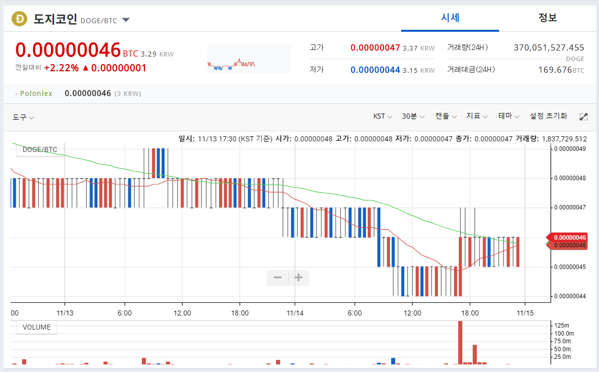Click the 거래대금(24H) label
The image size is (599, 372).
(x=471, y=70)
